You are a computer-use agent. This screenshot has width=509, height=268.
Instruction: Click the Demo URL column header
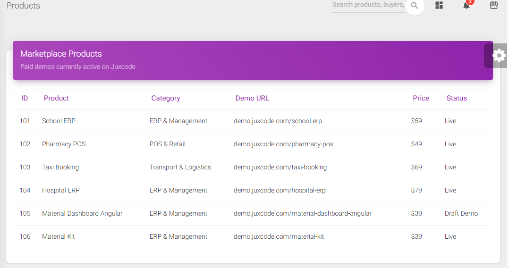point(252,98)
